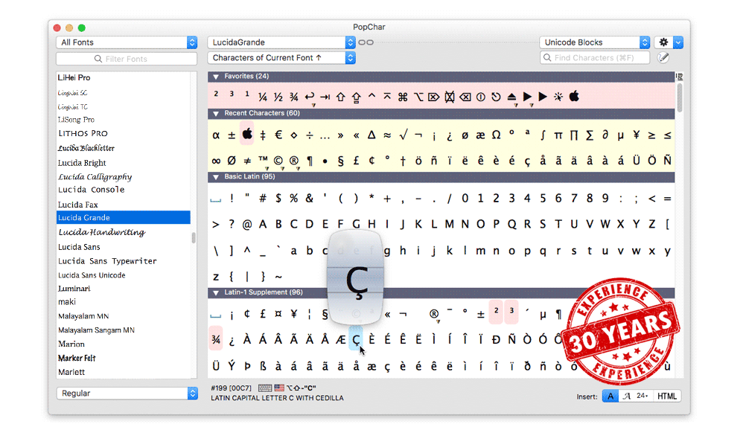Viewport: 746px width, 427px height.
Task: Collapse the Basic Latin section
Action: pyautogui.click(x=216, y=178)
